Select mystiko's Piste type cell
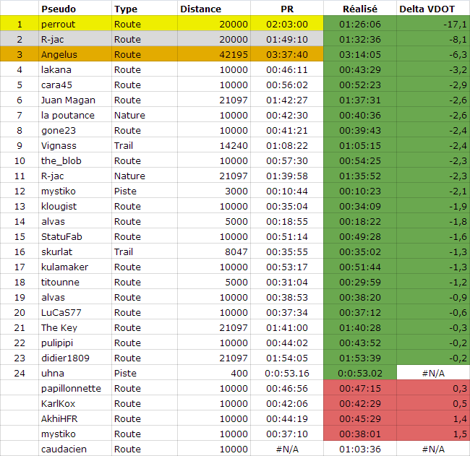The width and height of the screenshot is (470, 456). coord(145,191)
